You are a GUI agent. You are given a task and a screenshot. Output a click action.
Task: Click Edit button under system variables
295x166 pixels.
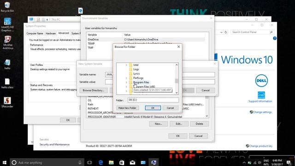click(x=179, y=124)
